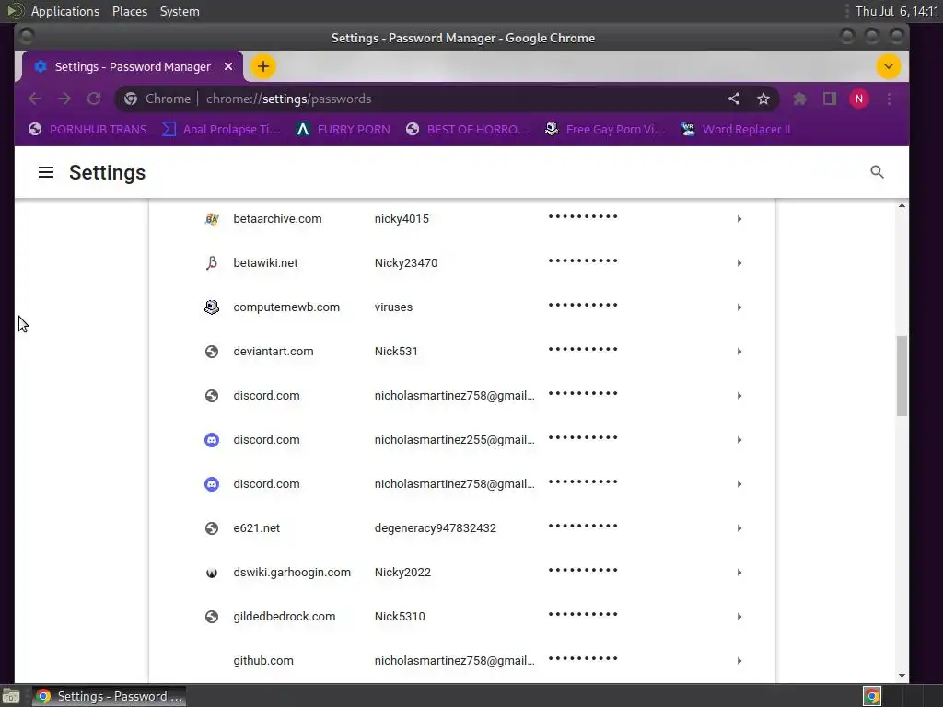943x707 pixels.
Task: Click the degeneracy947832432 username
Action: pos(436,527)
